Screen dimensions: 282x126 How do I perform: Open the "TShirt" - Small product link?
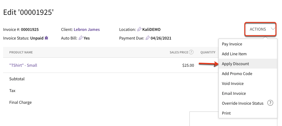click(23, 65)
